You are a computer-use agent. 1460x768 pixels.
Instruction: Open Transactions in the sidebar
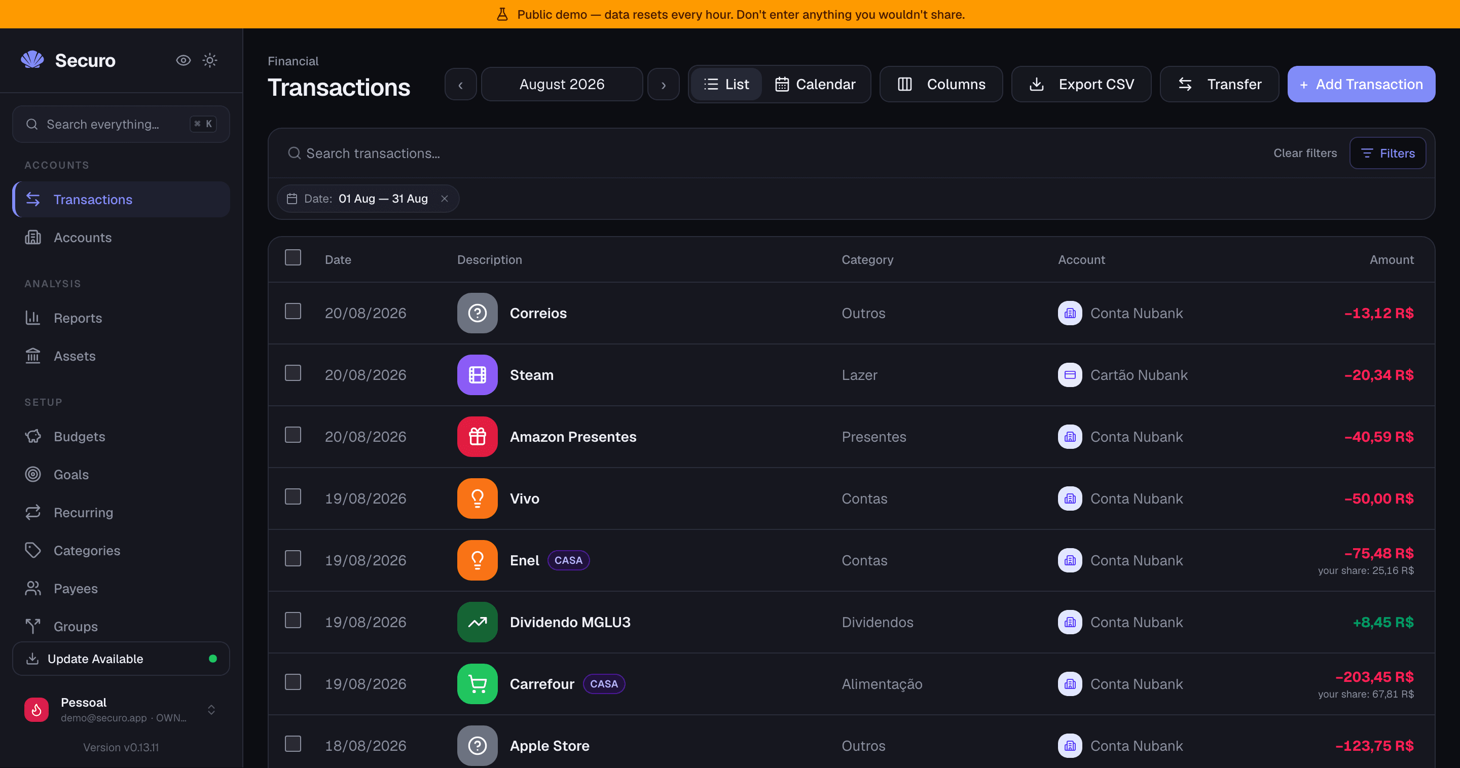tap(121, 200)
